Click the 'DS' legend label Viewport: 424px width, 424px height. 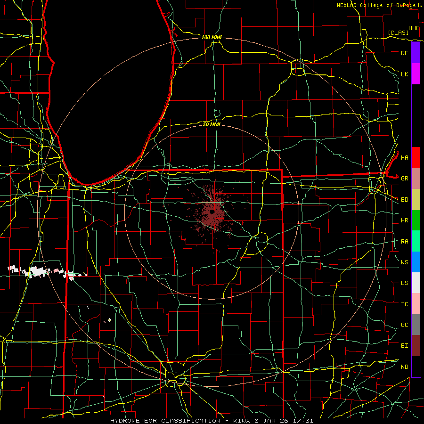405,283
